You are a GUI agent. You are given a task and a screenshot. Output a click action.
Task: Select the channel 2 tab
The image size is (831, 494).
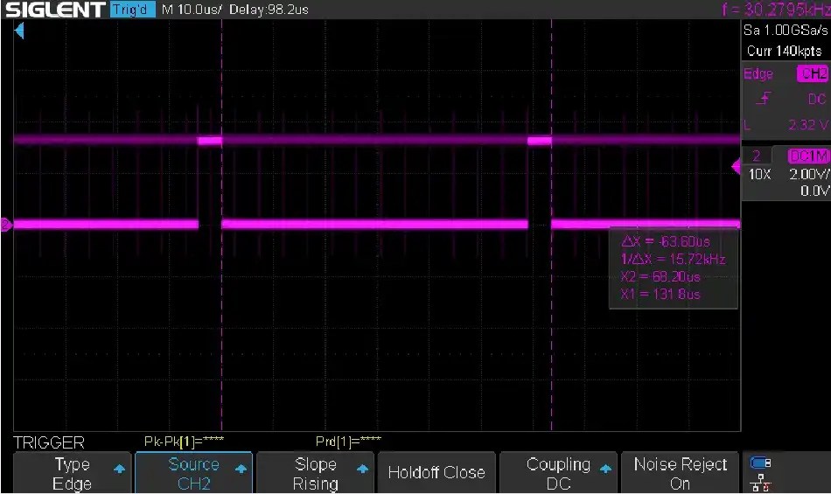click(x=757, y=156)
